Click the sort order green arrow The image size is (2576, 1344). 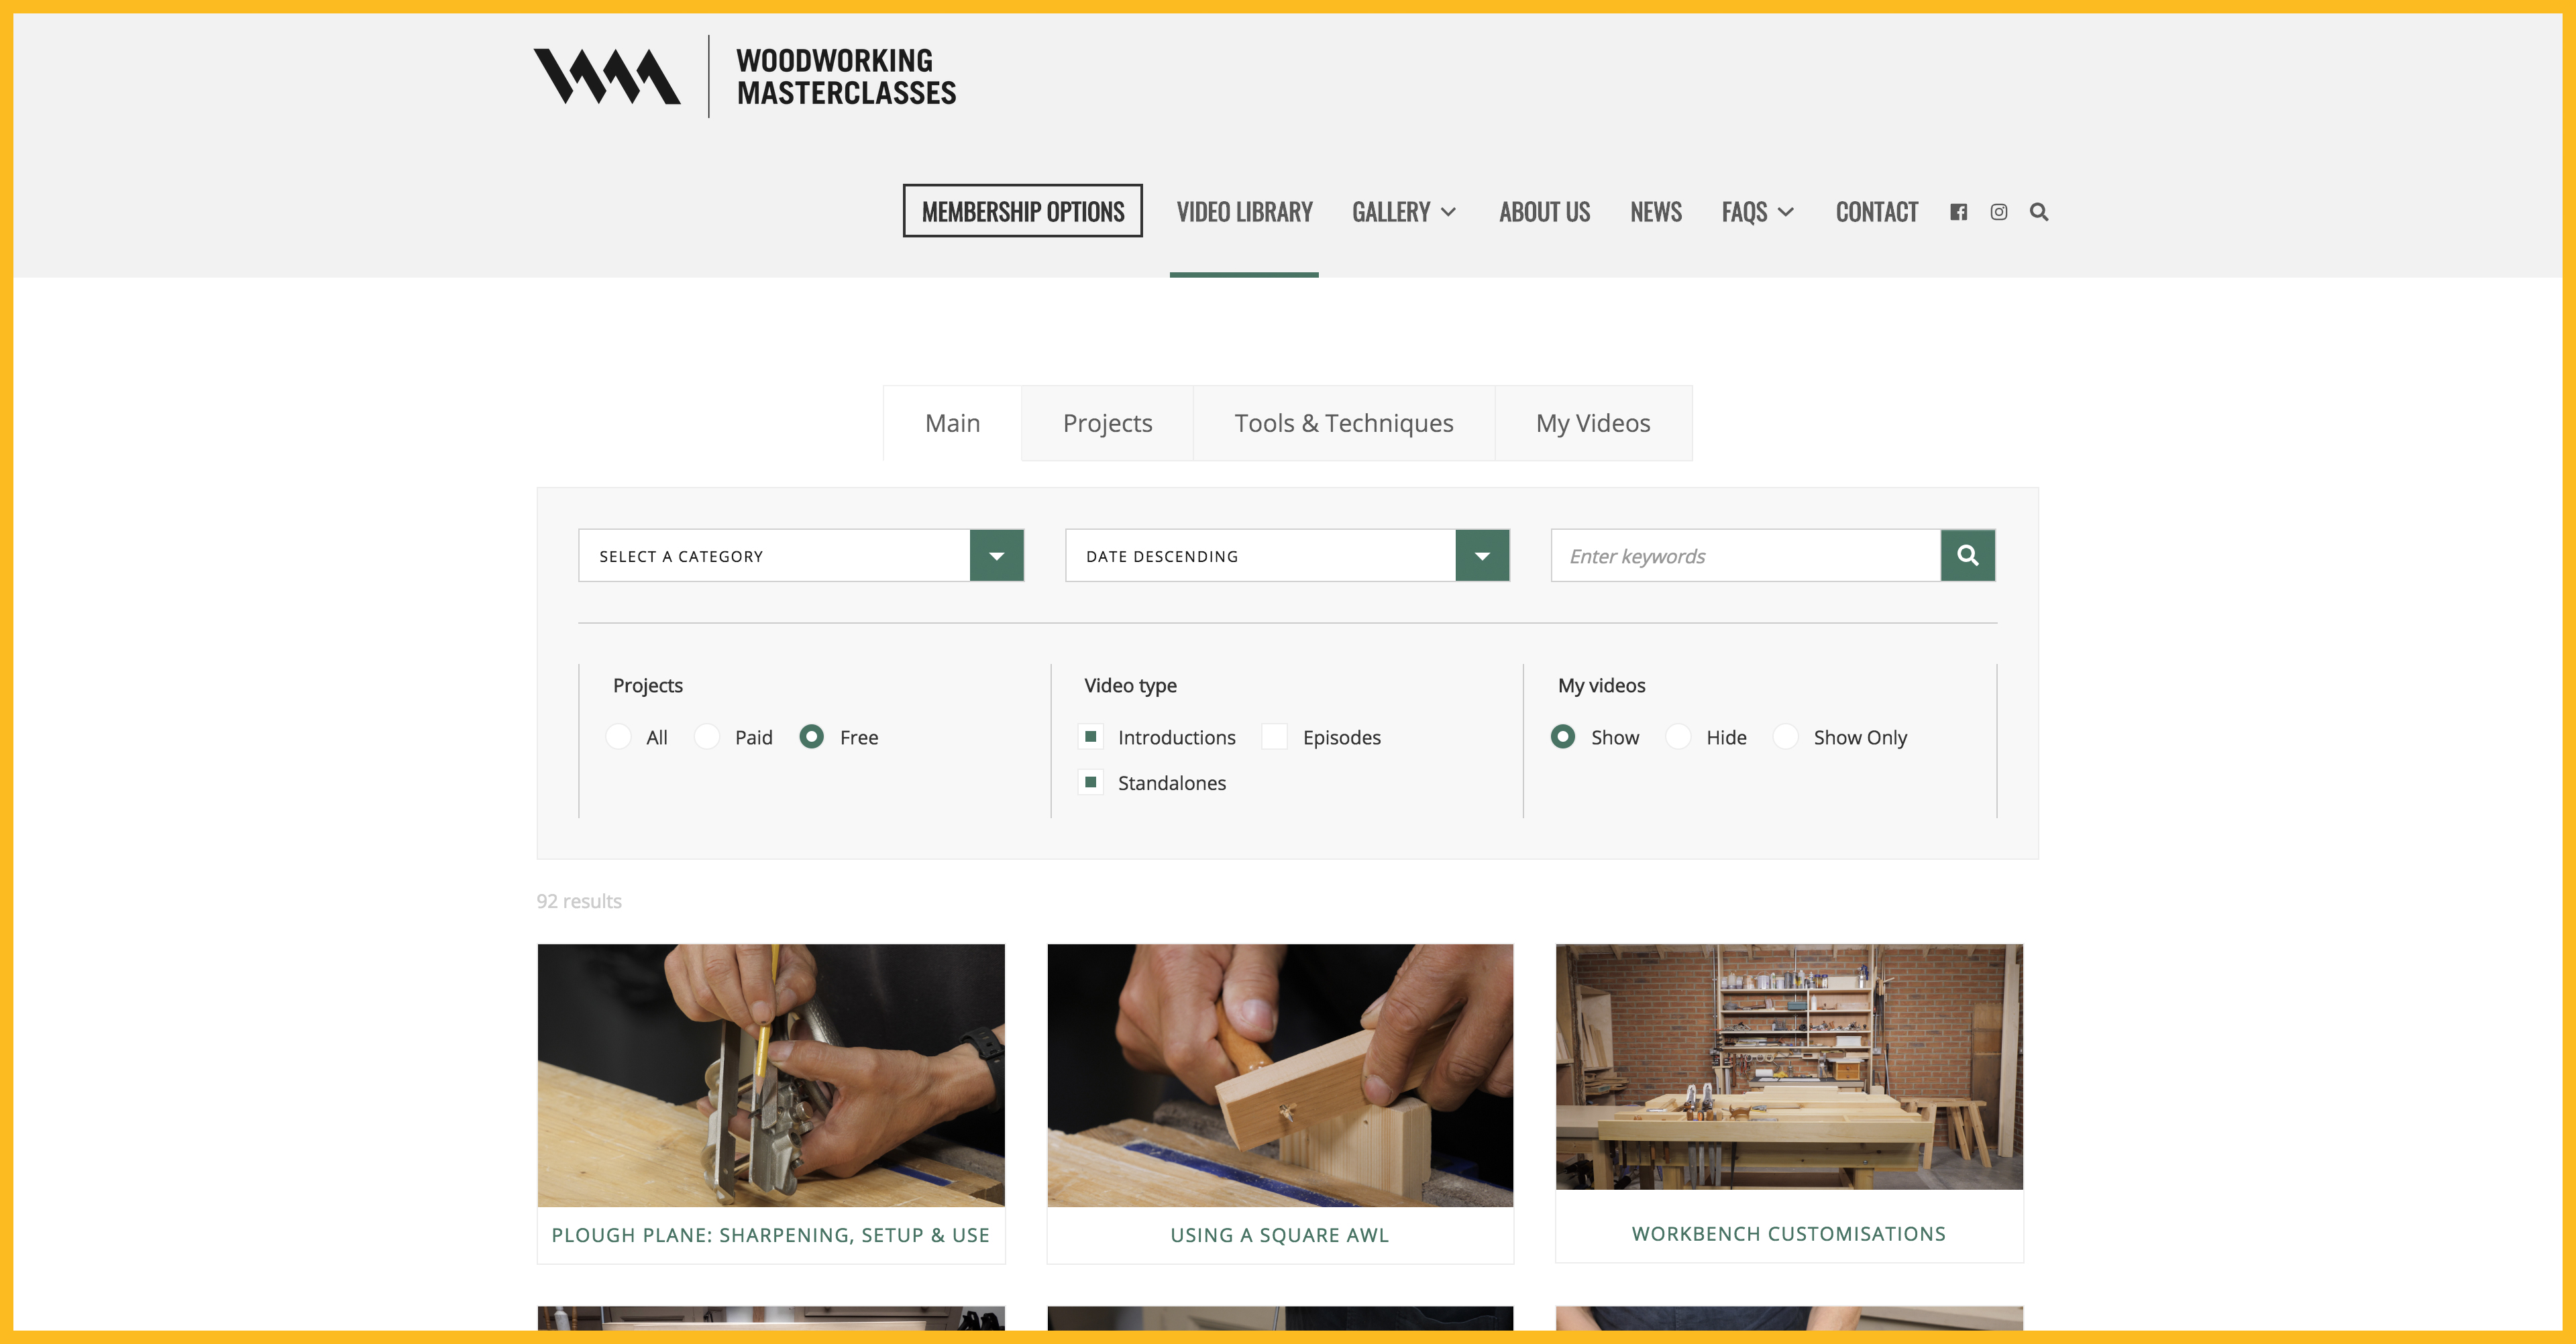pos(1482,555)
